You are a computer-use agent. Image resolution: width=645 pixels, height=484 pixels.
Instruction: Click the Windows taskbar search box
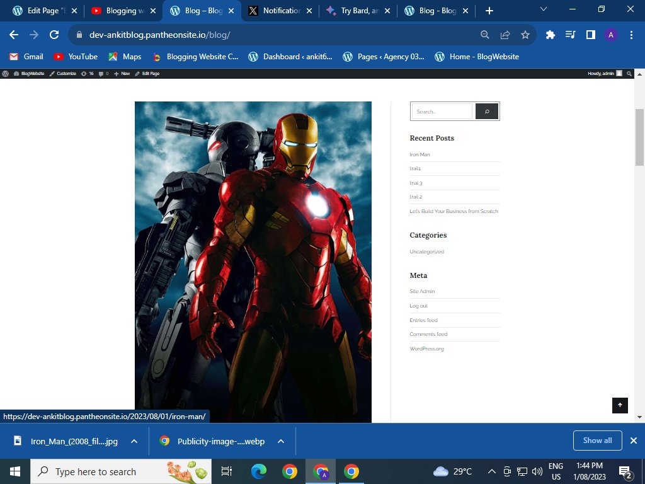[121, 471]
